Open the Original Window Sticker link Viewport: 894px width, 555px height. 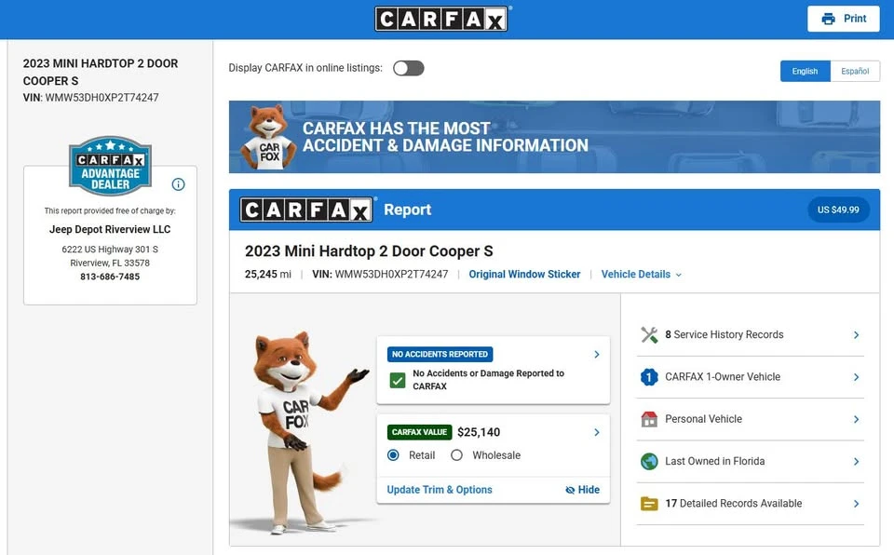point(524,275)
